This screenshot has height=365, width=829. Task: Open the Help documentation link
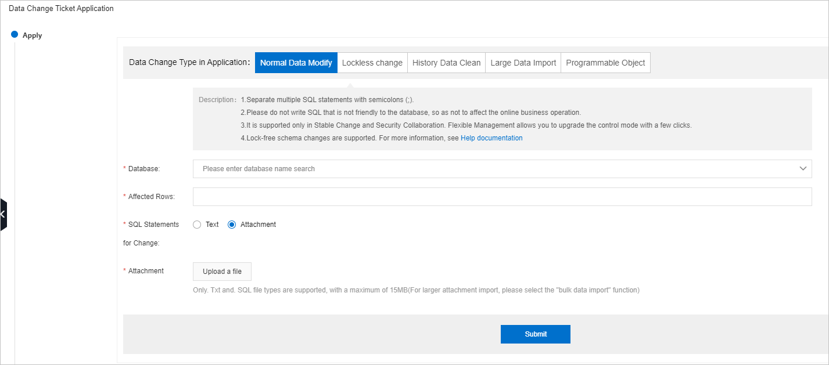pyautogui.click(x=491, y=138)
